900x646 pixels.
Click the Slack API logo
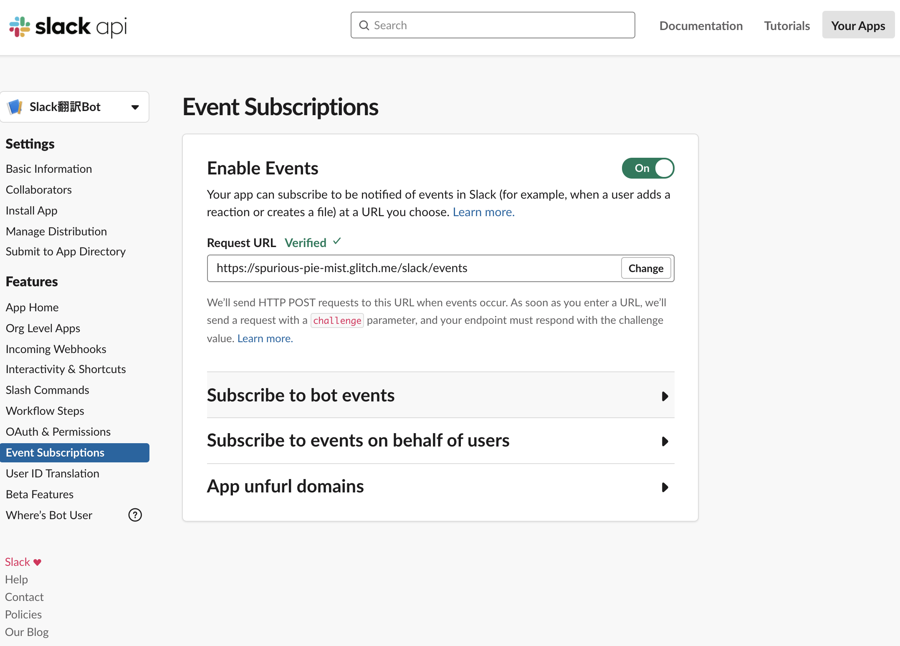click(x=68, y=27)
